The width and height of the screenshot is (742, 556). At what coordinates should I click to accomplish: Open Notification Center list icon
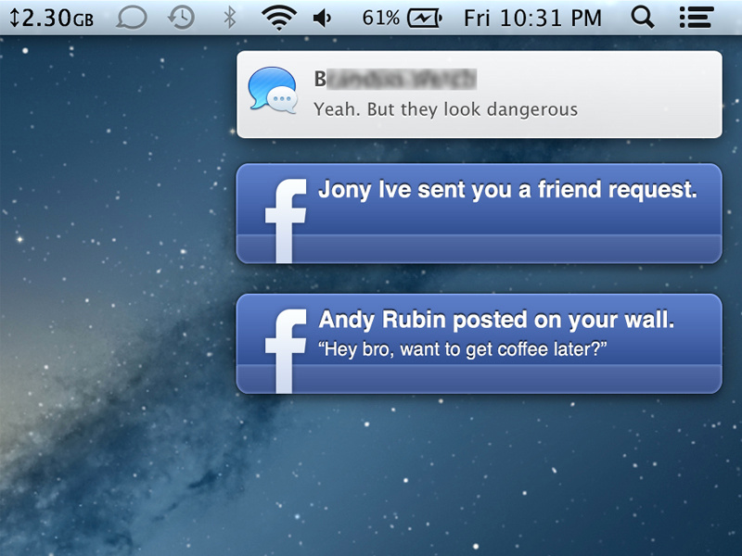click(697, 18)
